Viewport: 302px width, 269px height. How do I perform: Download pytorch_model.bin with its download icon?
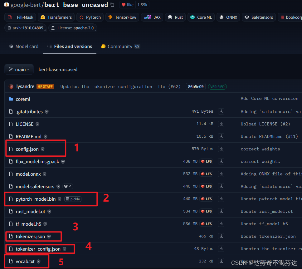[221, 199]
